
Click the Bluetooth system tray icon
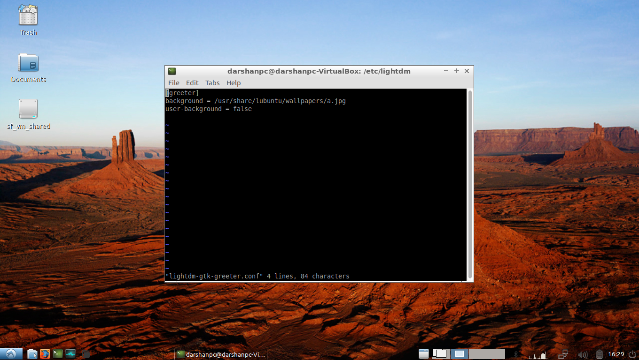pos(516,354)
